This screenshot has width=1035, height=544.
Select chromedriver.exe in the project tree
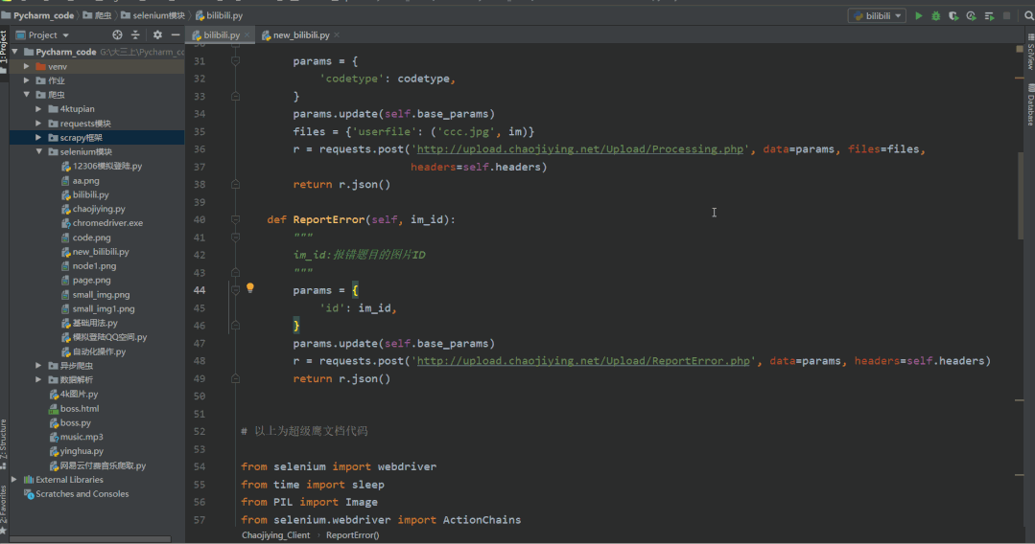[x=107, y=223]
